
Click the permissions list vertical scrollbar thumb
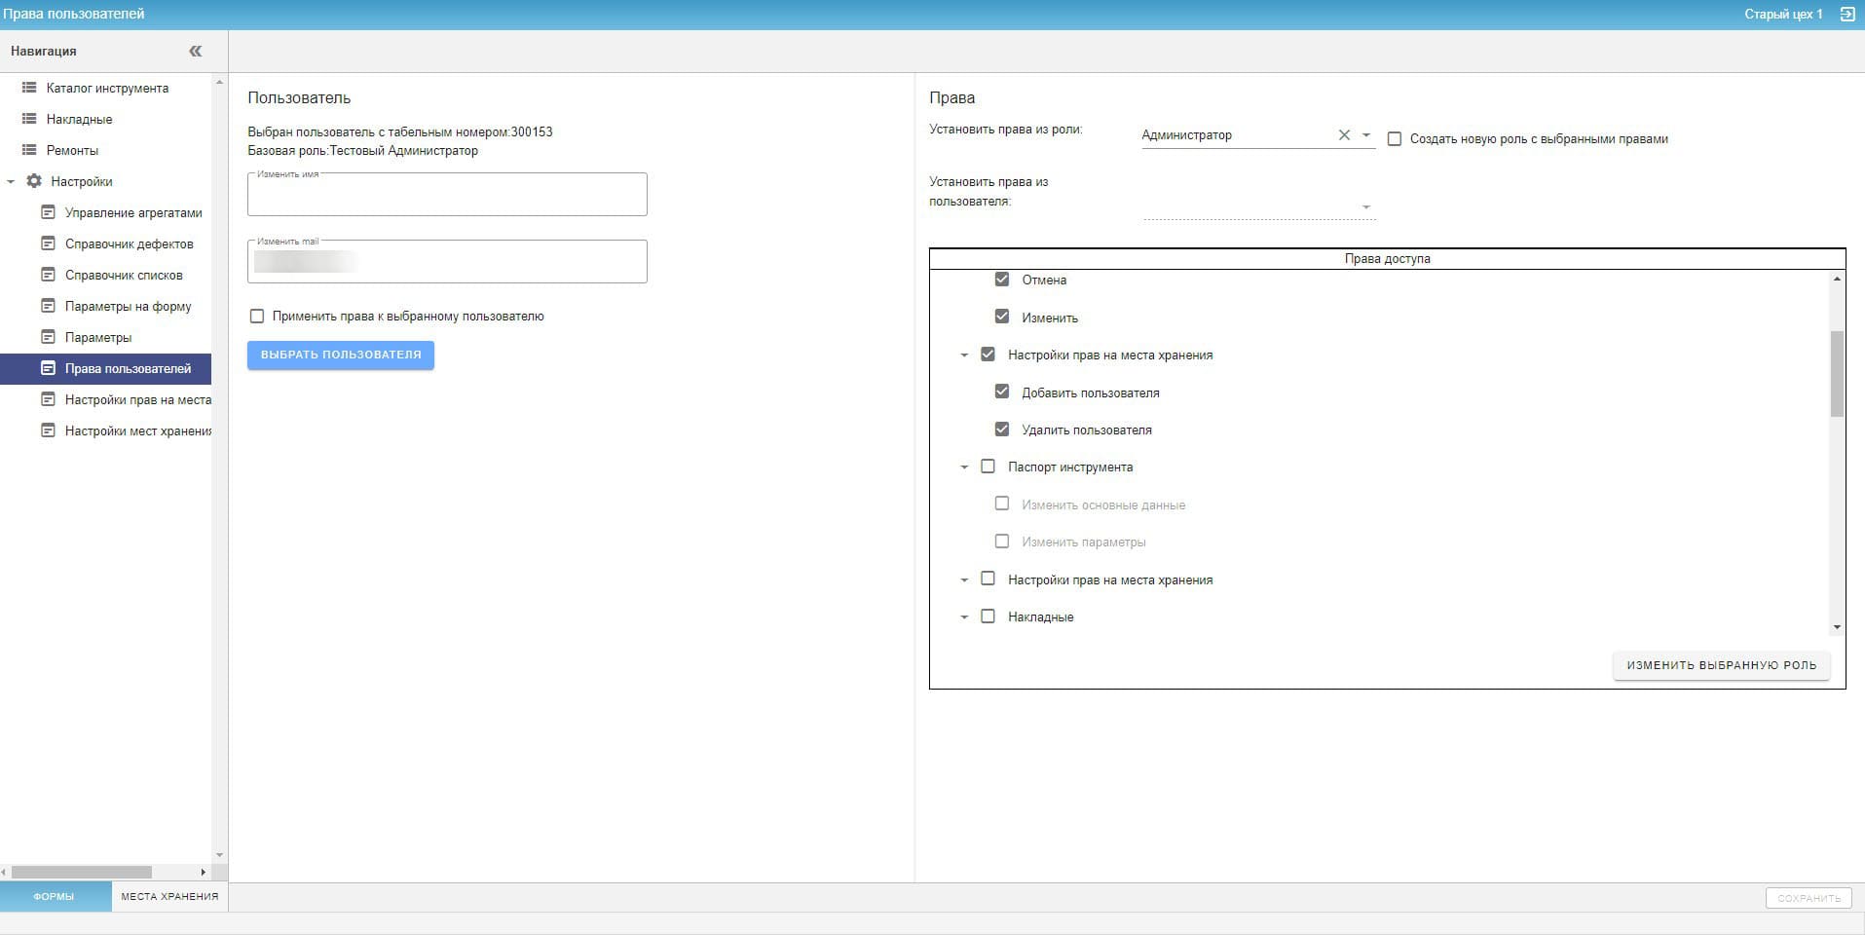[1837, 374]
